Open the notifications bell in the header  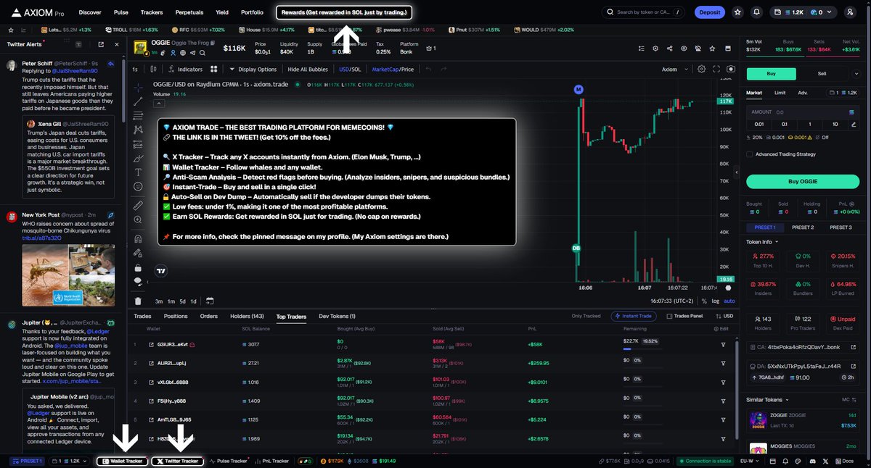pos(758,12)
